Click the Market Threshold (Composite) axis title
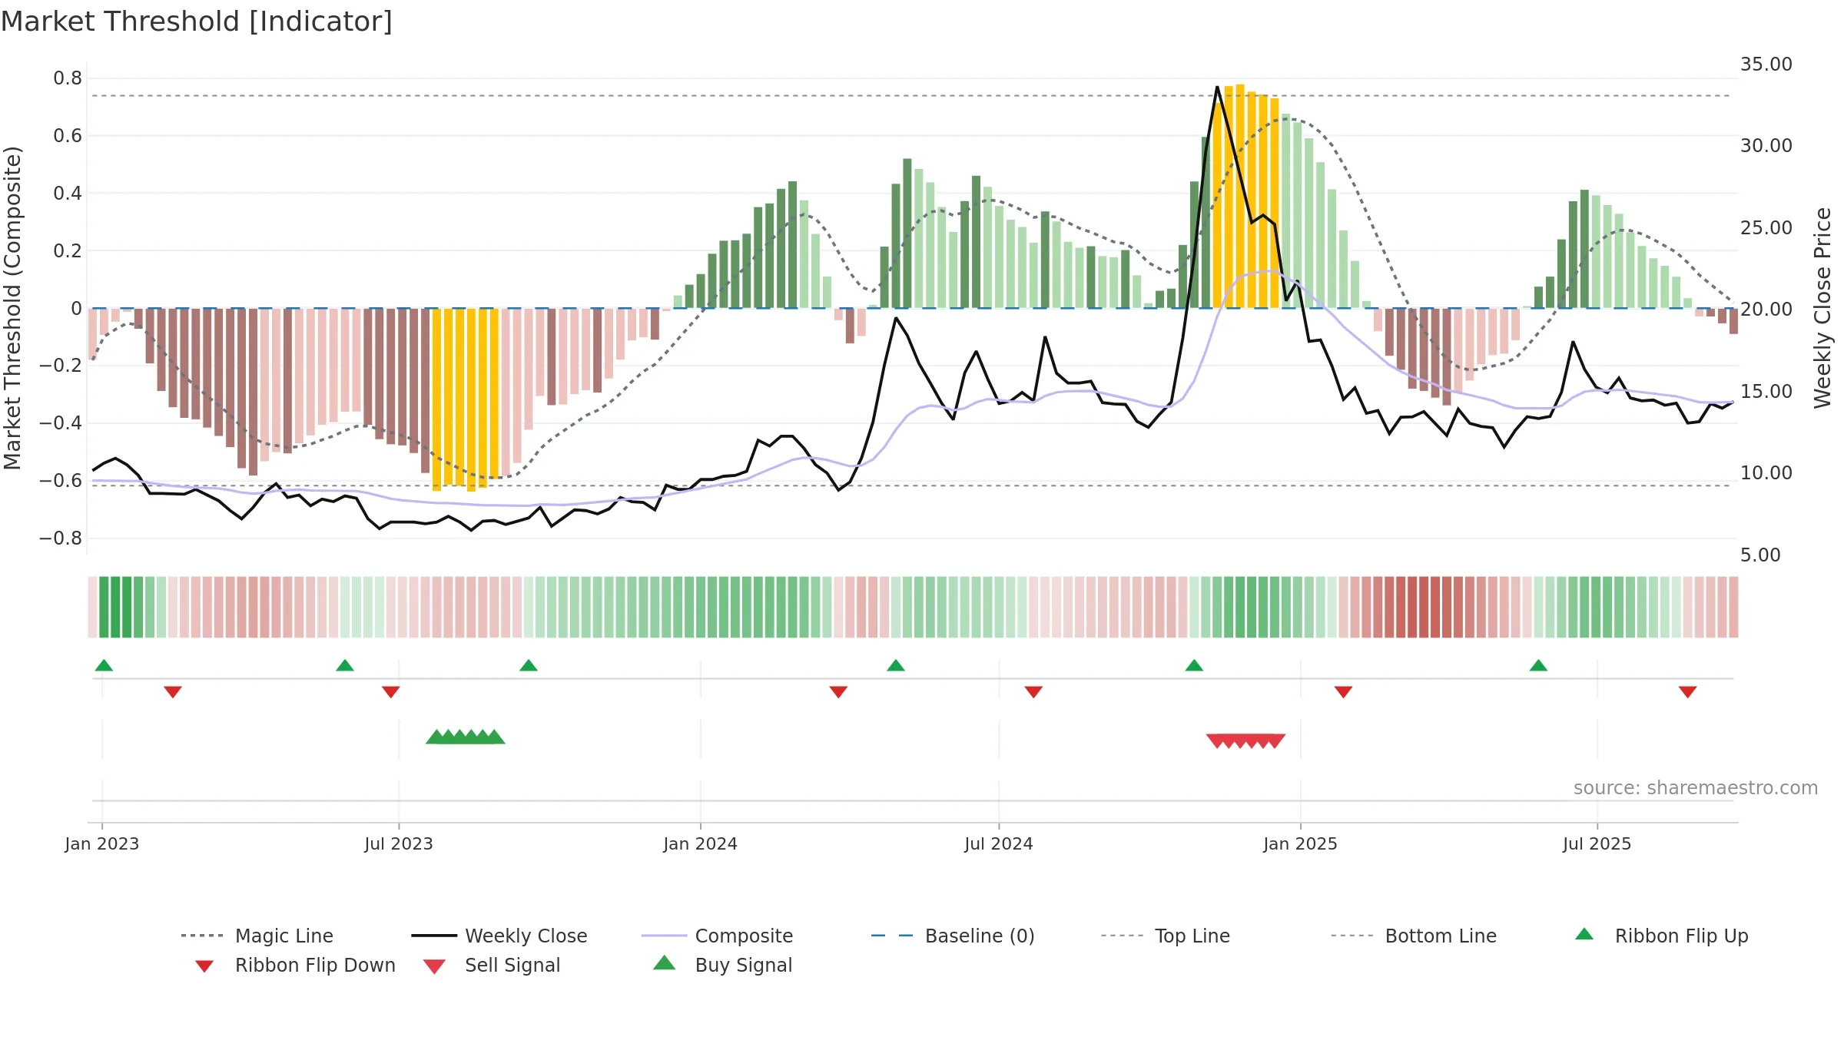1844x1037 pixels. point(12,308)
